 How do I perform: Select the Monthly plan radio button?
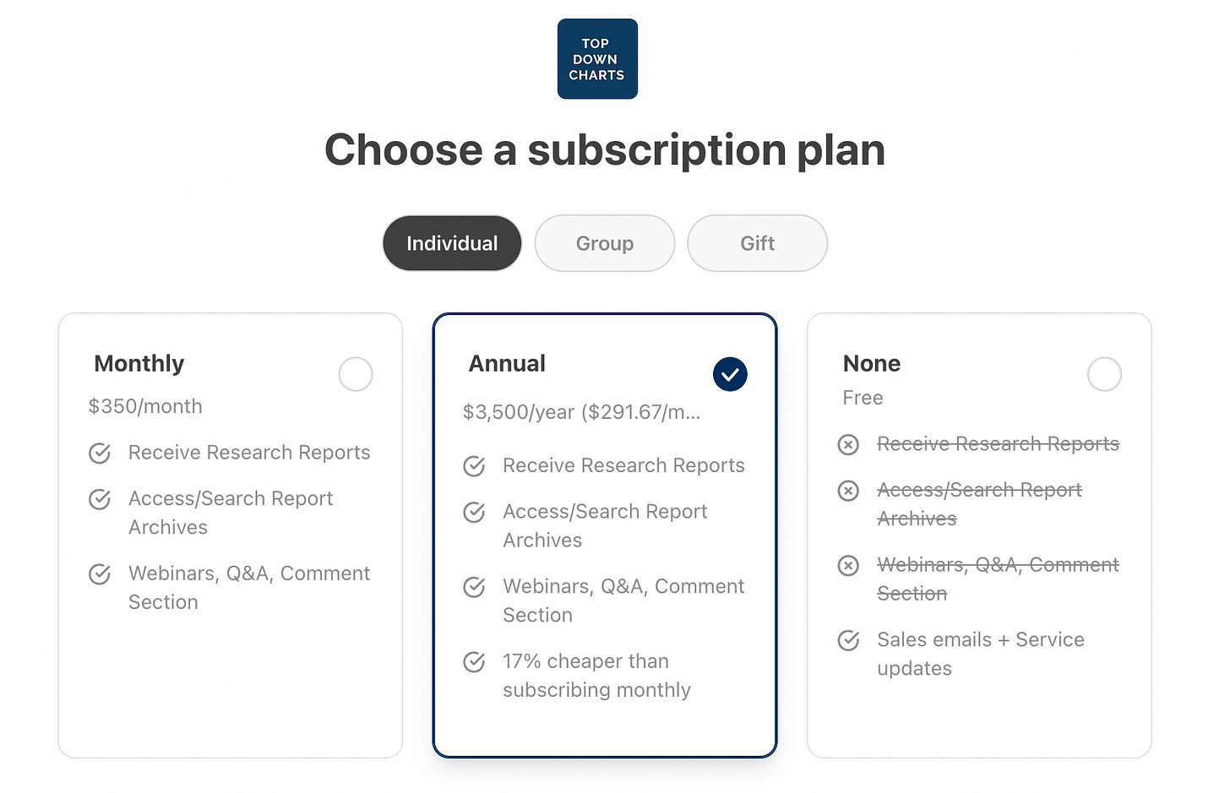(x=356, y=374)
